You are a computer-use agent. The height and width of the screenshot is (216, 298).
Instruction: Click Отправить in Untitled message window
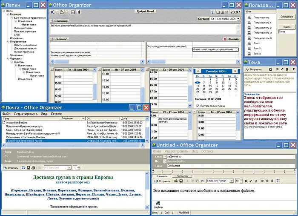[162, 181]
